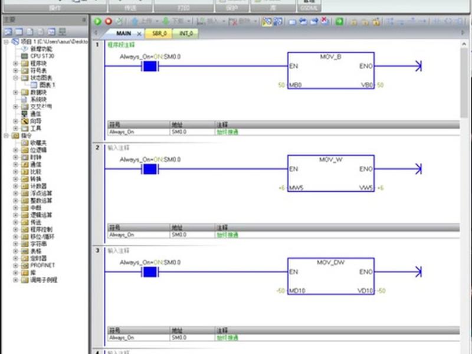The height and width of the screenshot is (354, 472).
Task: Pin the project tree panel header
Action: click(84, 20)
